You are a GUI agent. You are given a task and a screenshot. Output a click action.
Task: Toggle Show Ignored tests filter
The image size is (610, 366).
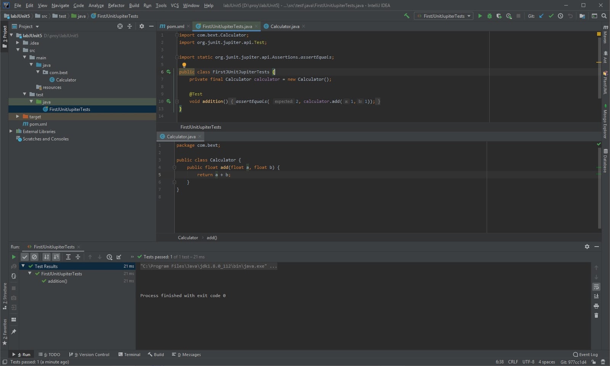34,257
